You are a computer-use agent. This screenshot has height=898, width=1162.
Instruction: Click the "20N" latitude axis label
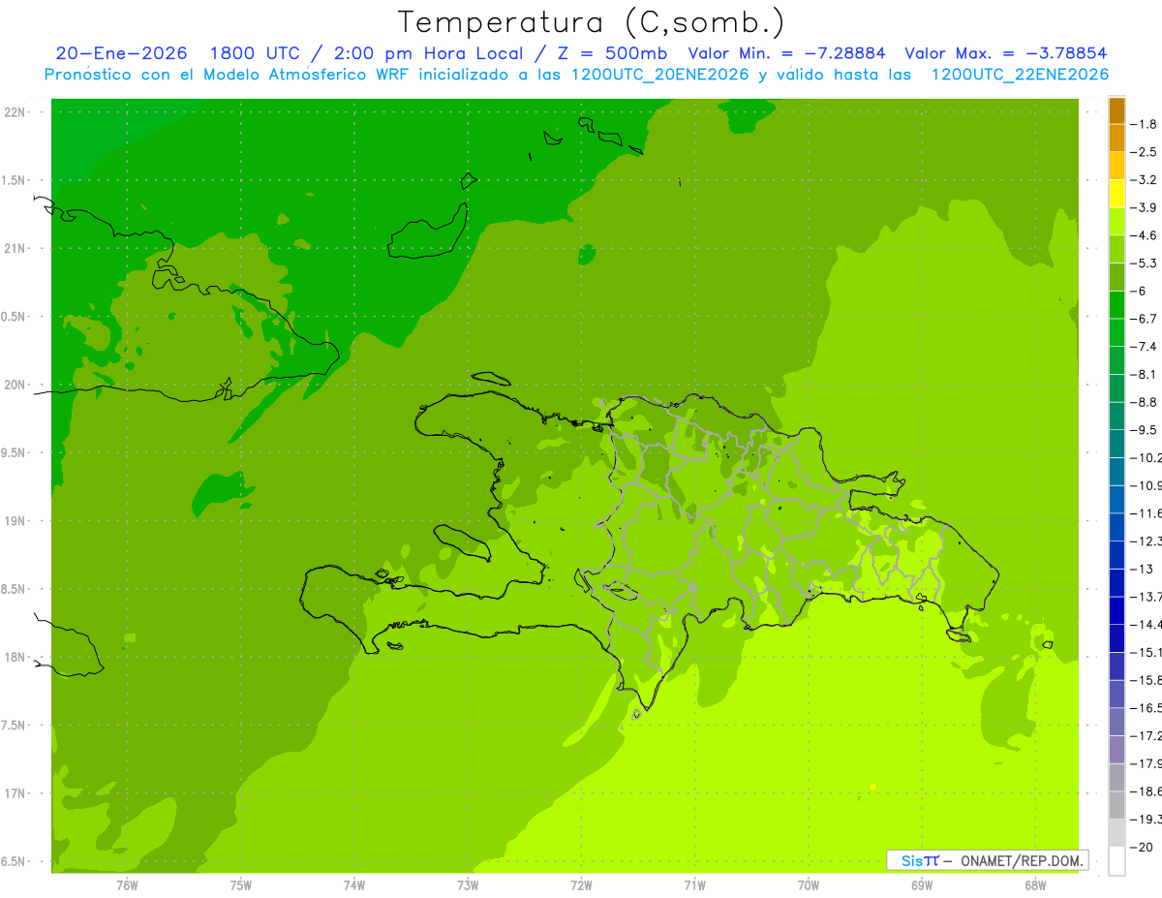[15, 385]
